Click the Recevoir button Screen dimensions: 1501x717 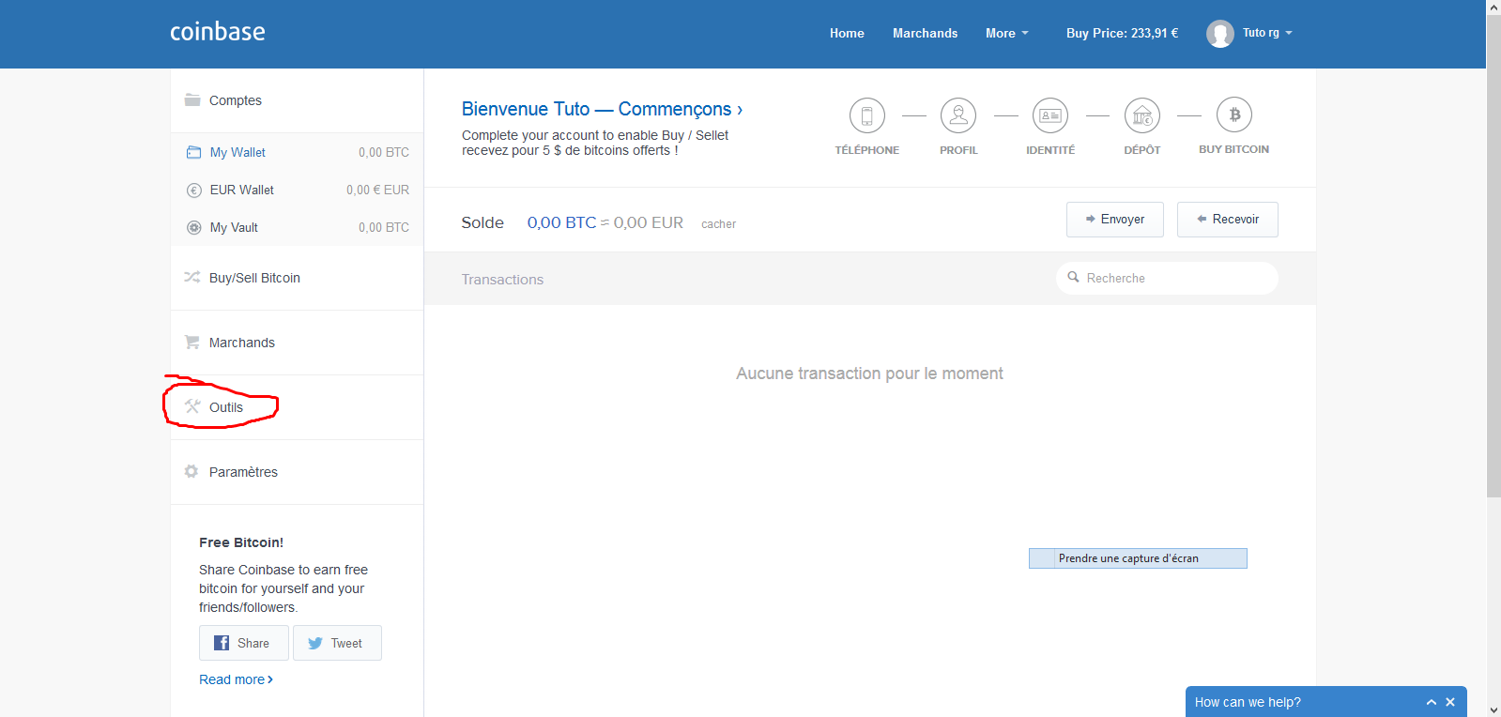[1228, 220]
